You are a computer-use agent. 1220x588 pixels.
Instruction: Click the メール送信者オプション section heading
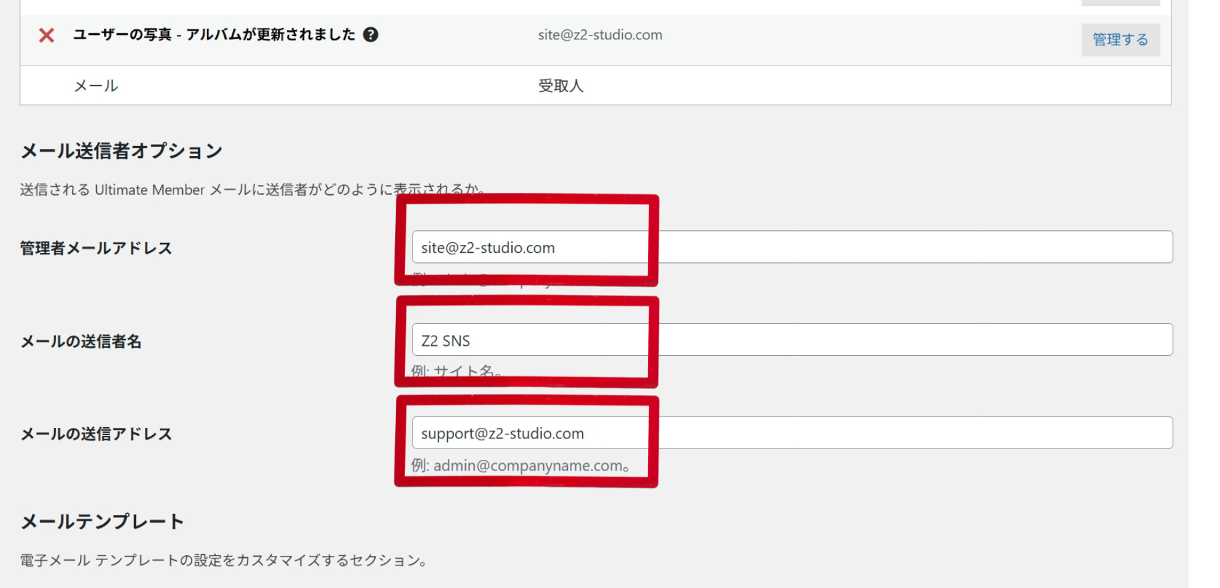pyautogui.click(x=121, y=151)
